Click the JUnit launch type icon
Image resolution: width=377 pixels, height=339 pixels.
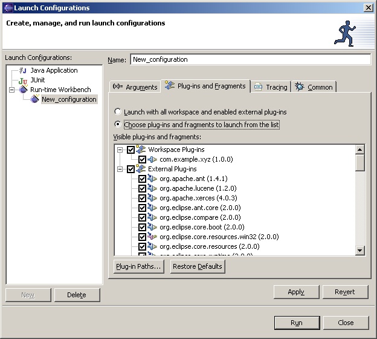point(23,81)
